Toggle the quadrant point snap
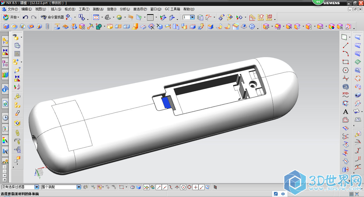This screenshot has width=364, height=197. 189,187
